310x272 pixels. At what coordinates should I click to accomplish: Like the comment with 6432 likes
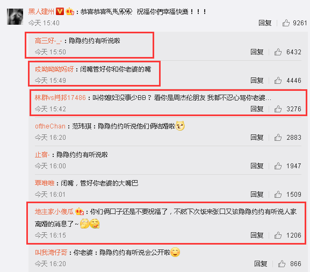[x=278, y=52]
